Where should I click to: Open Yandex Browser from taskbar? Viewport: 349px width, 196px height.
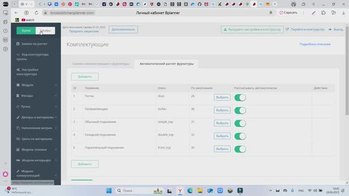[x=180, y=191]
